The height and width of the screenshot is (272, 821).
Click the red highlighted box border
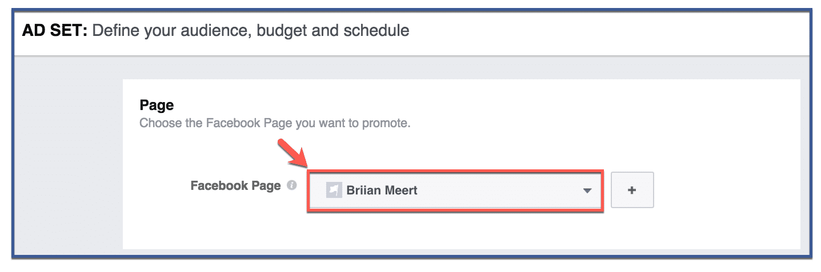pos(455,170)
